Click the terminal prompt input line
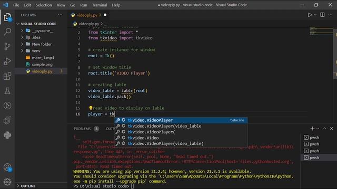 click(104, 186)
